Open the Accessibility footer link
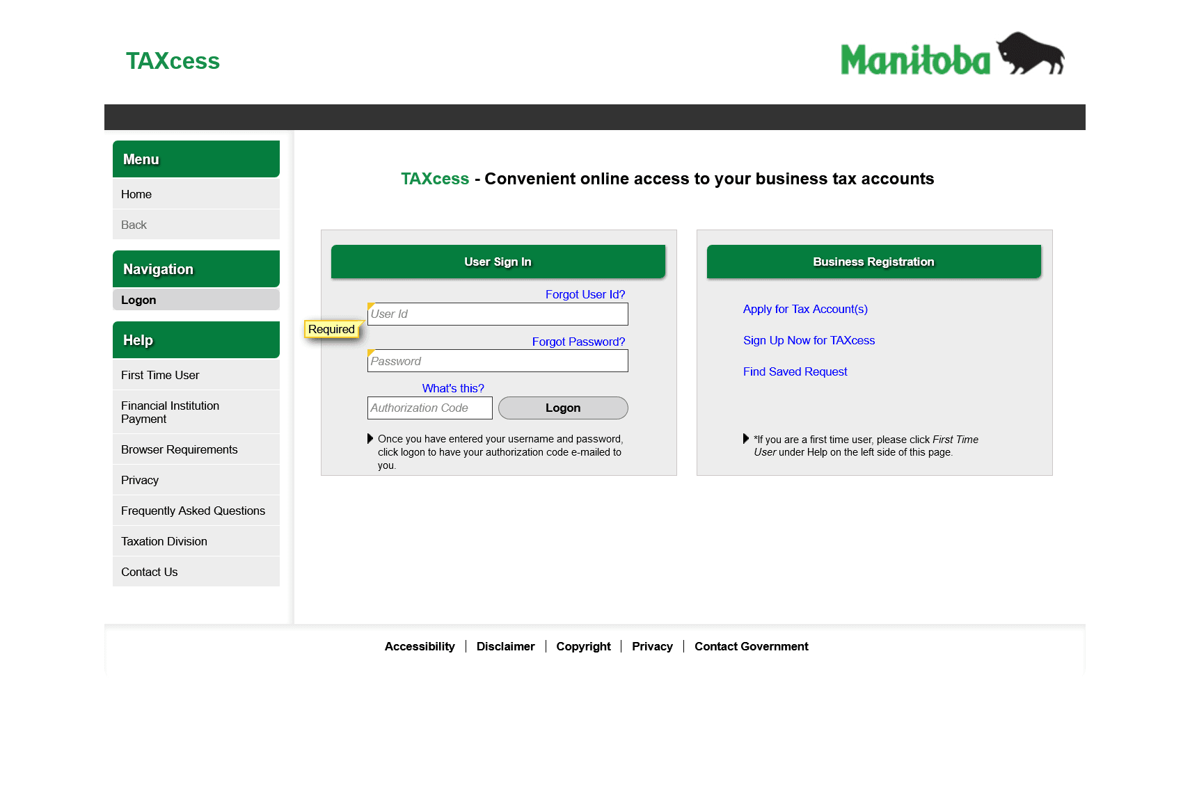This screenshot has width=1190, height=793. pos(420,646)
